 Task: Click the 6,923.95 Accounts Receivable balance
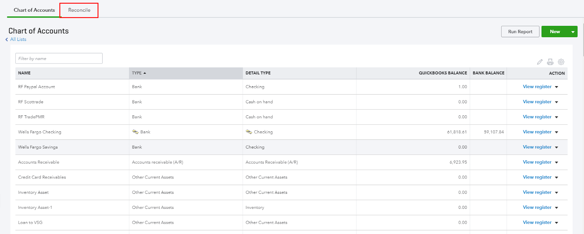pos(458,162)
